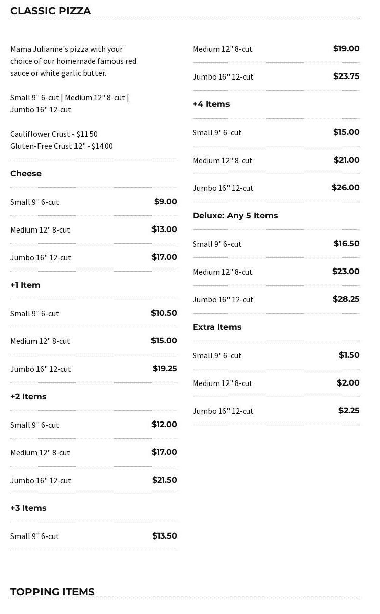
Task: Click the TOPPING ITEMS section heading
Action: click(x=52, y=592)
